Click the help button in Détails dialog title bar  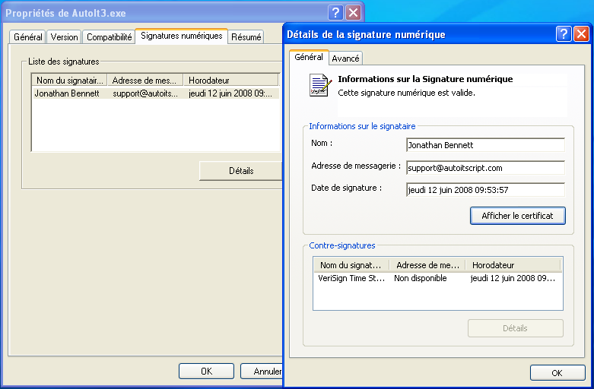[x=564, y=34]
